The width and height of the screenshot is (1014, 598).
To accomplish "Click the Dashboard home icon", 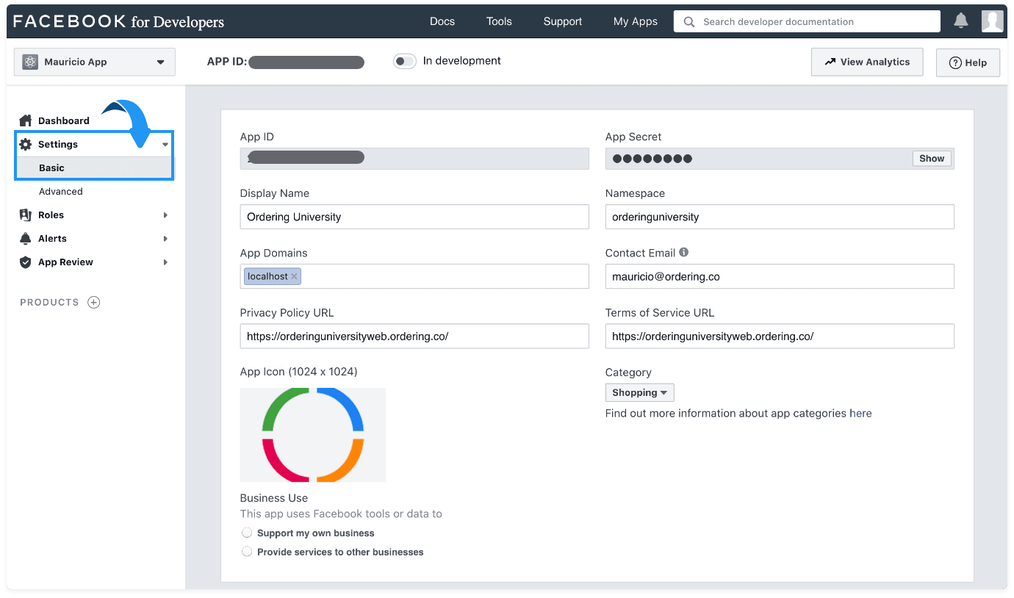I will click(26, 120).
